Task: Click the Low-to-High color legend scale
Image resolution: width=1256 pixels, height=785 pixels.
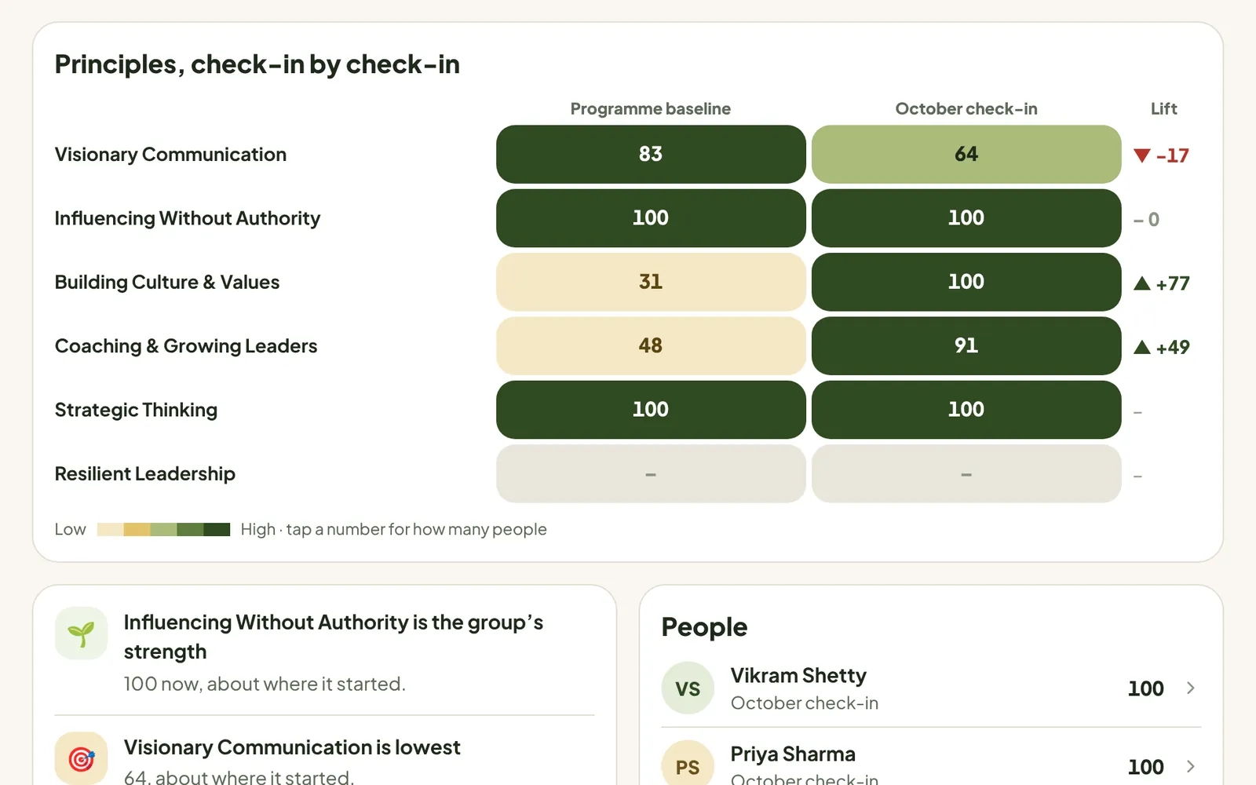Action: click(163, 530)
